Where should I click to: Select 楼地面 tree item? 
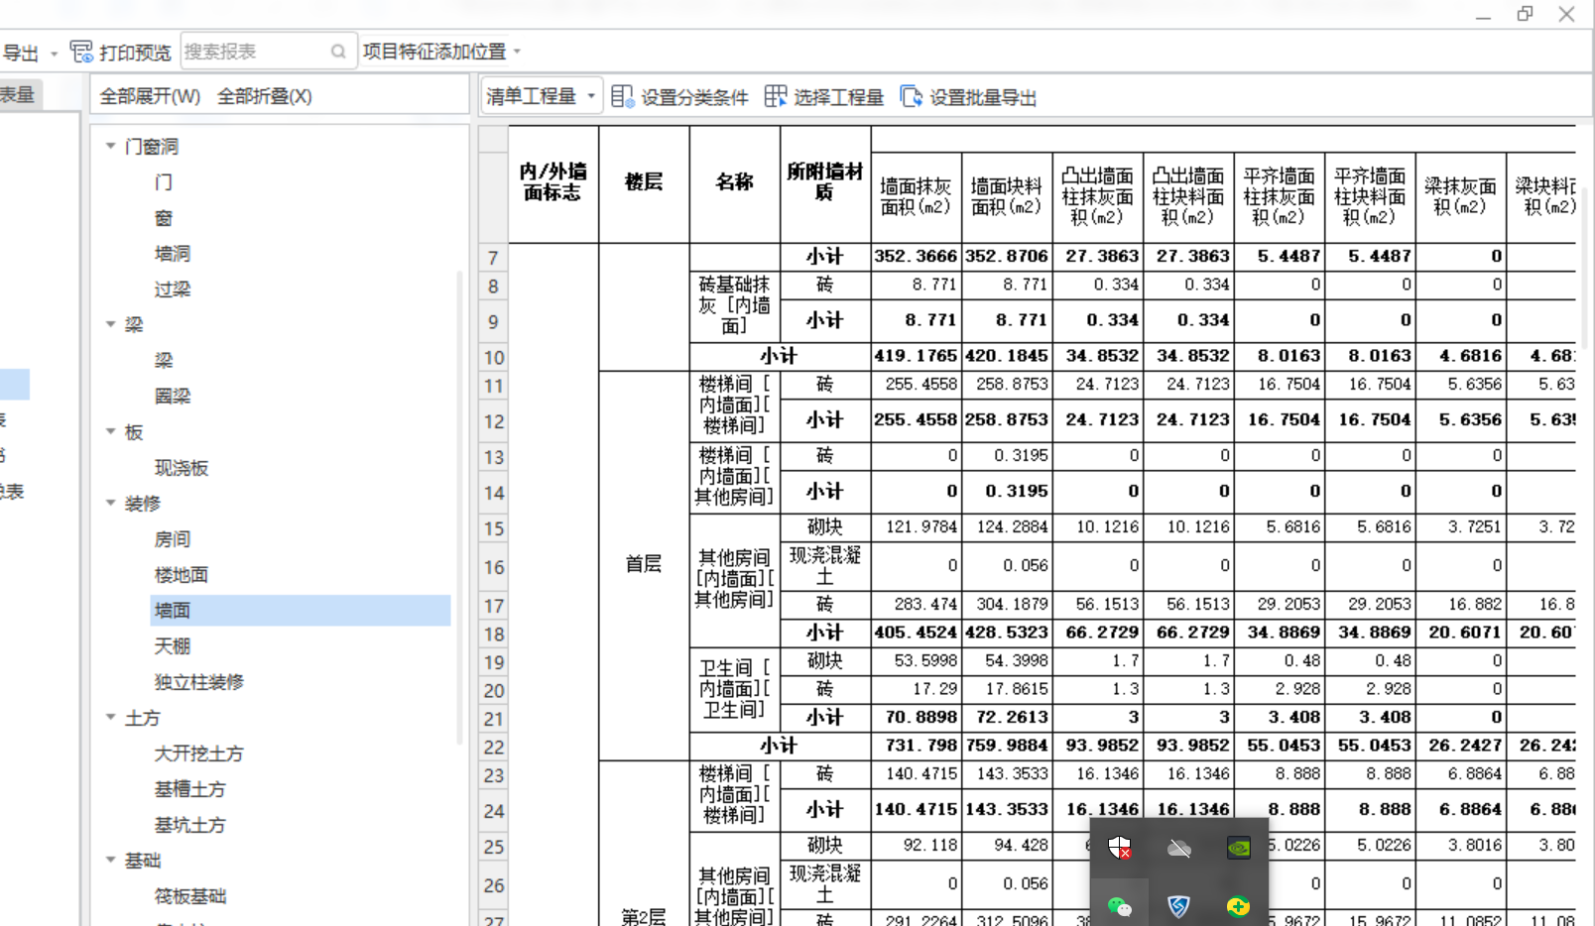pyautogui.click(x=182, y=575)
